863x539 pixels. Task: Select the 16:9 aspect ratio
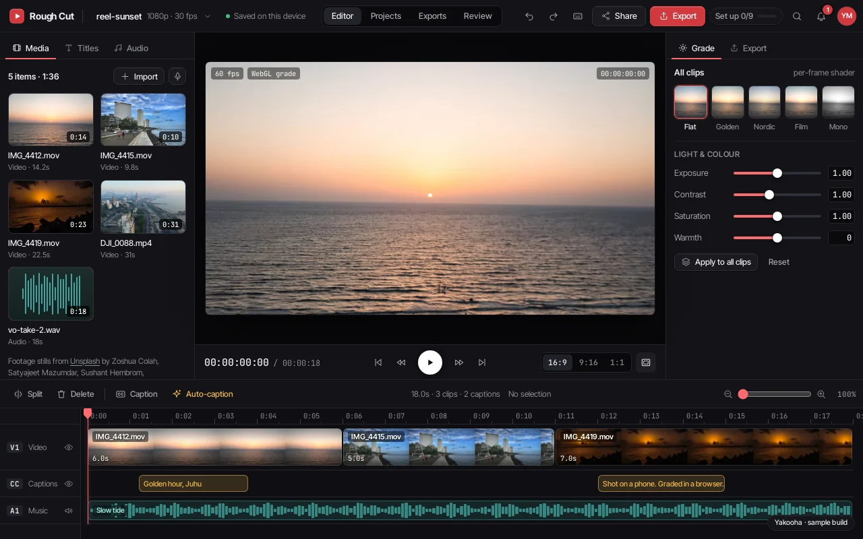click(558, 362)
